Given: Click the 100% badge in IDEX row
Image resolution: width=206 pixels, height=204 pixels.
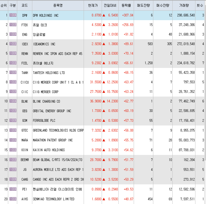Looking at the screenshot, I should tap(13, 44).
